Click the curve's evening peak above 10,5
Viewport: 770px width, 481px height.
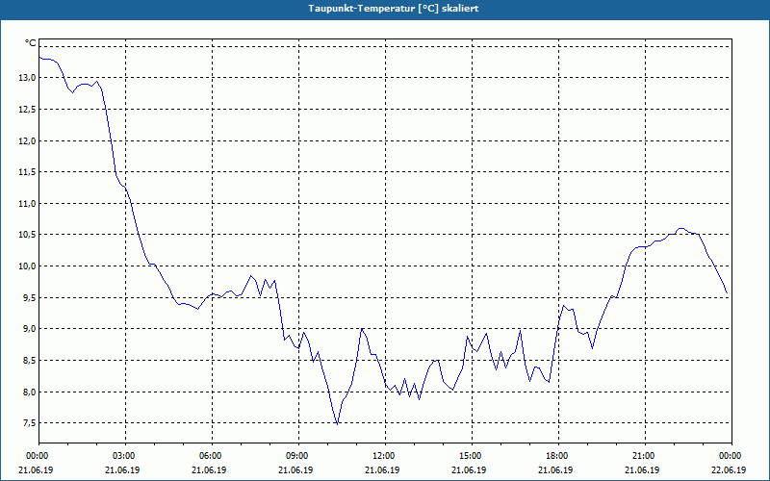pyautogui.click(x=681, y=229)
